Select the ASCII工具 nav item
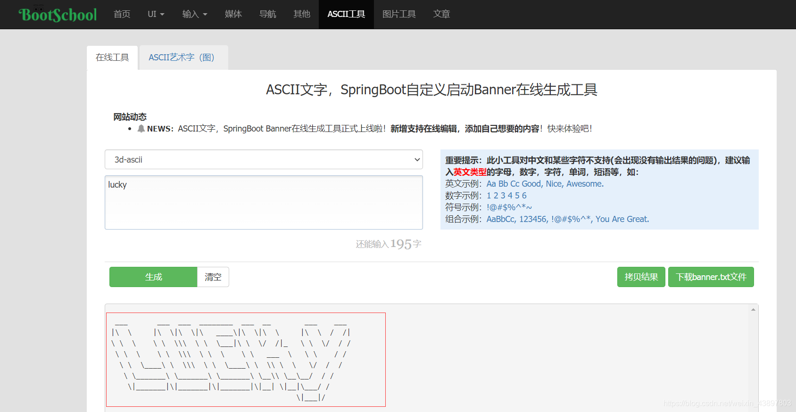Viewport: 796px width, 412px height. click(346, 14)
